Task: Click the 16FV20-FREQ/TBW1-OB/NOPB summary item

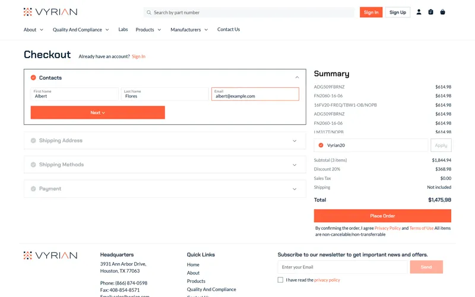Action: pyautogui.click(x=346, y=105)
